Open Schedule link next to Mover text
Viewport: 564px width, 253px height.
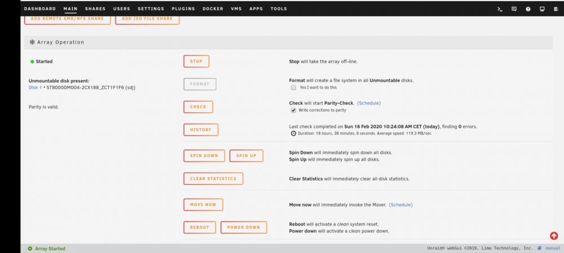tap(400, 204)
